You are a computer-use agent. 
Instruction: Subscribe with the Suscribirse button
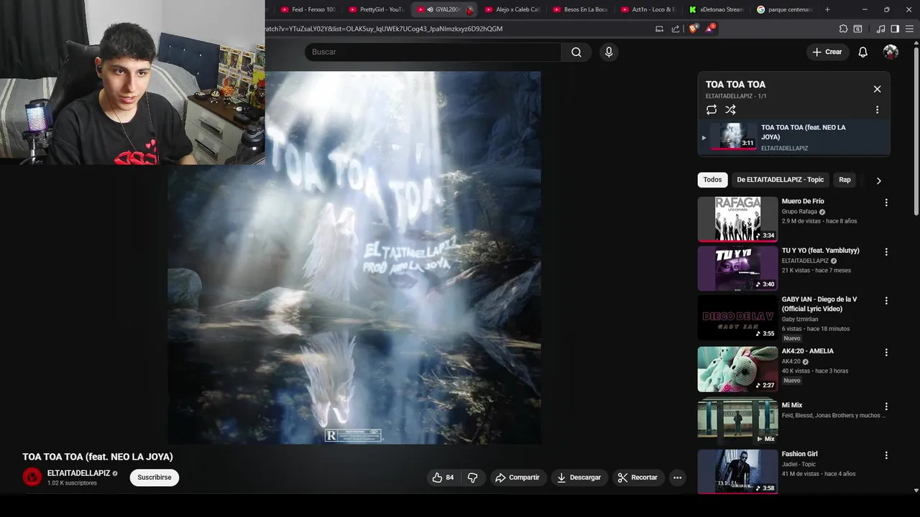coord(155,478)
